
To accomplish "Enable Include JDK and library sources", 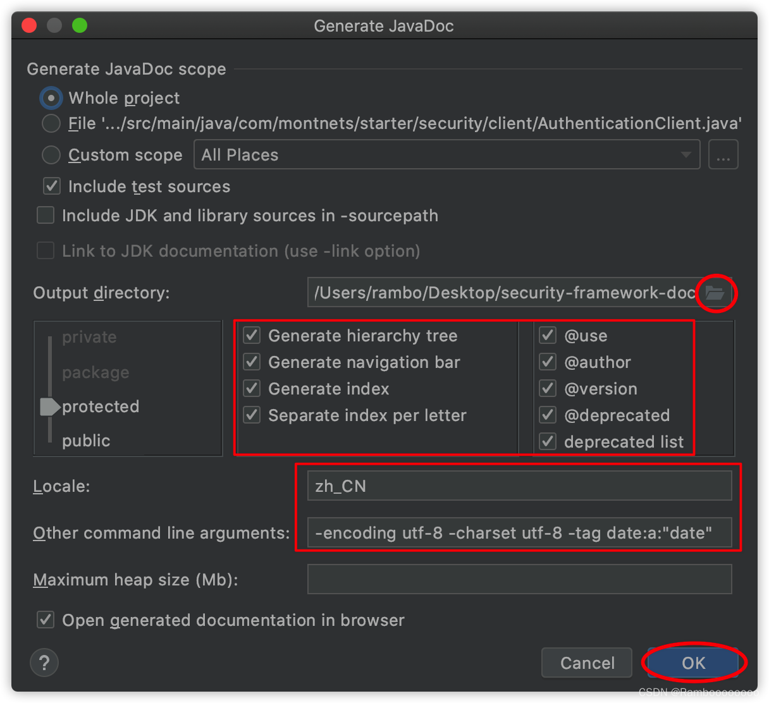I will (x=46, y=215).
